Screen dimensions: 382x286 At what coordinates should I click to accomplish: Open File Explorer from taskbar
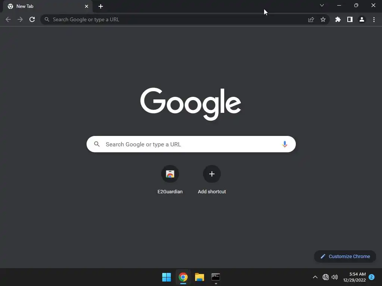(200, 277)
